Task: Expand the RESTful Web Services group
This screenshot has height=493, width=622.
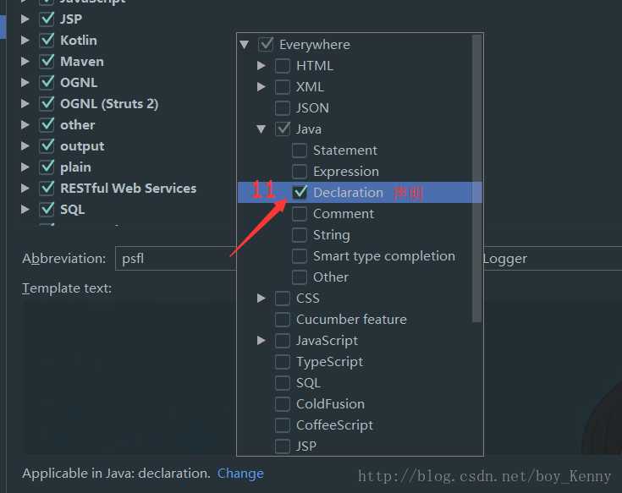Action: [x=25, y=189]
